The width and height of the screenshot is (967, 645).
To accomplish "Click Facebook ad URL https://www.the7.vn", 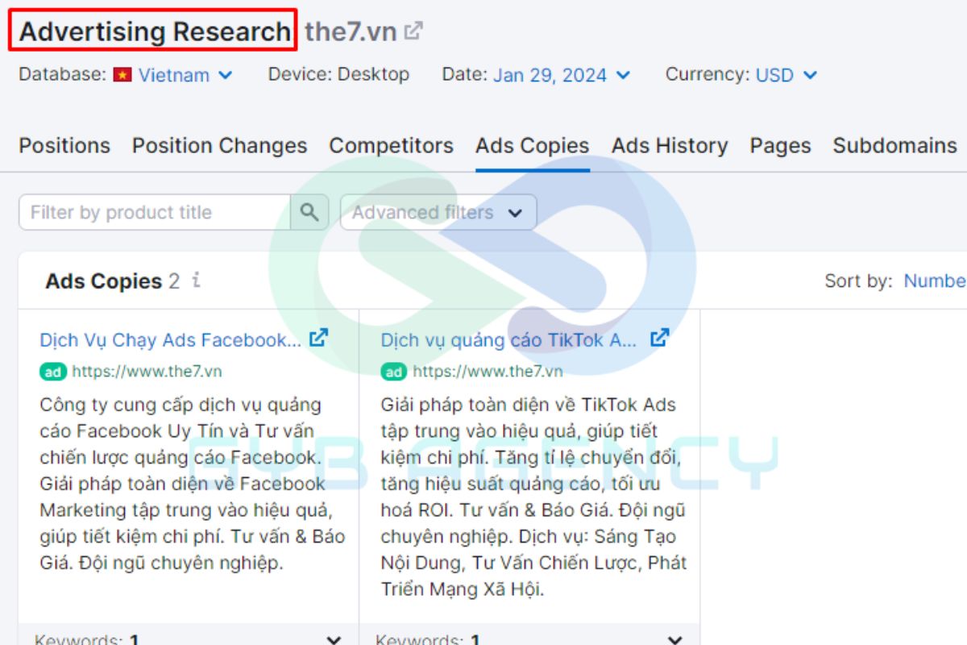I will tap(147, 372).
